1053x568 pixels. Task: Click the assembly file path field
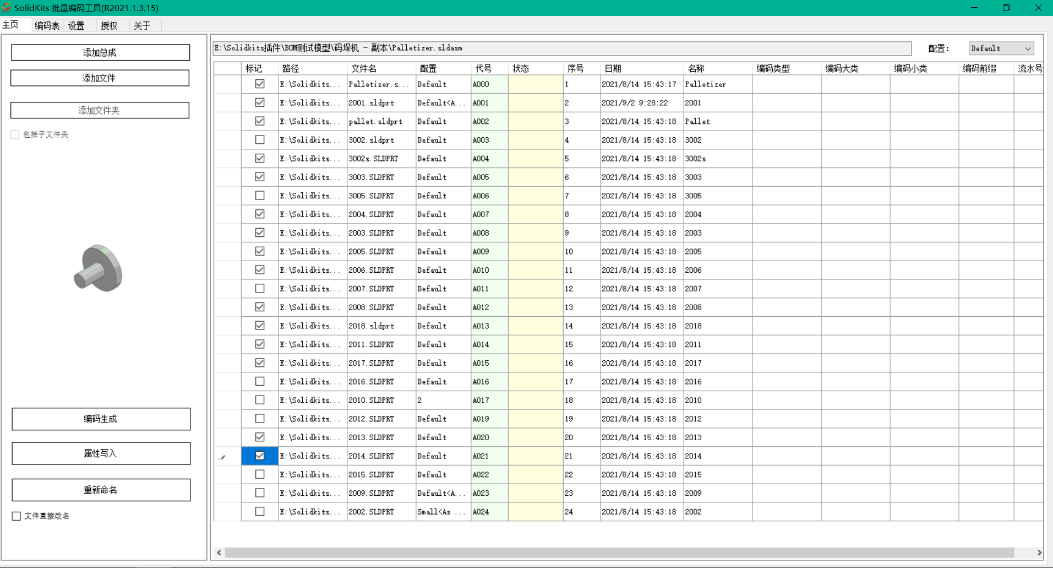[x=561, y=48]
